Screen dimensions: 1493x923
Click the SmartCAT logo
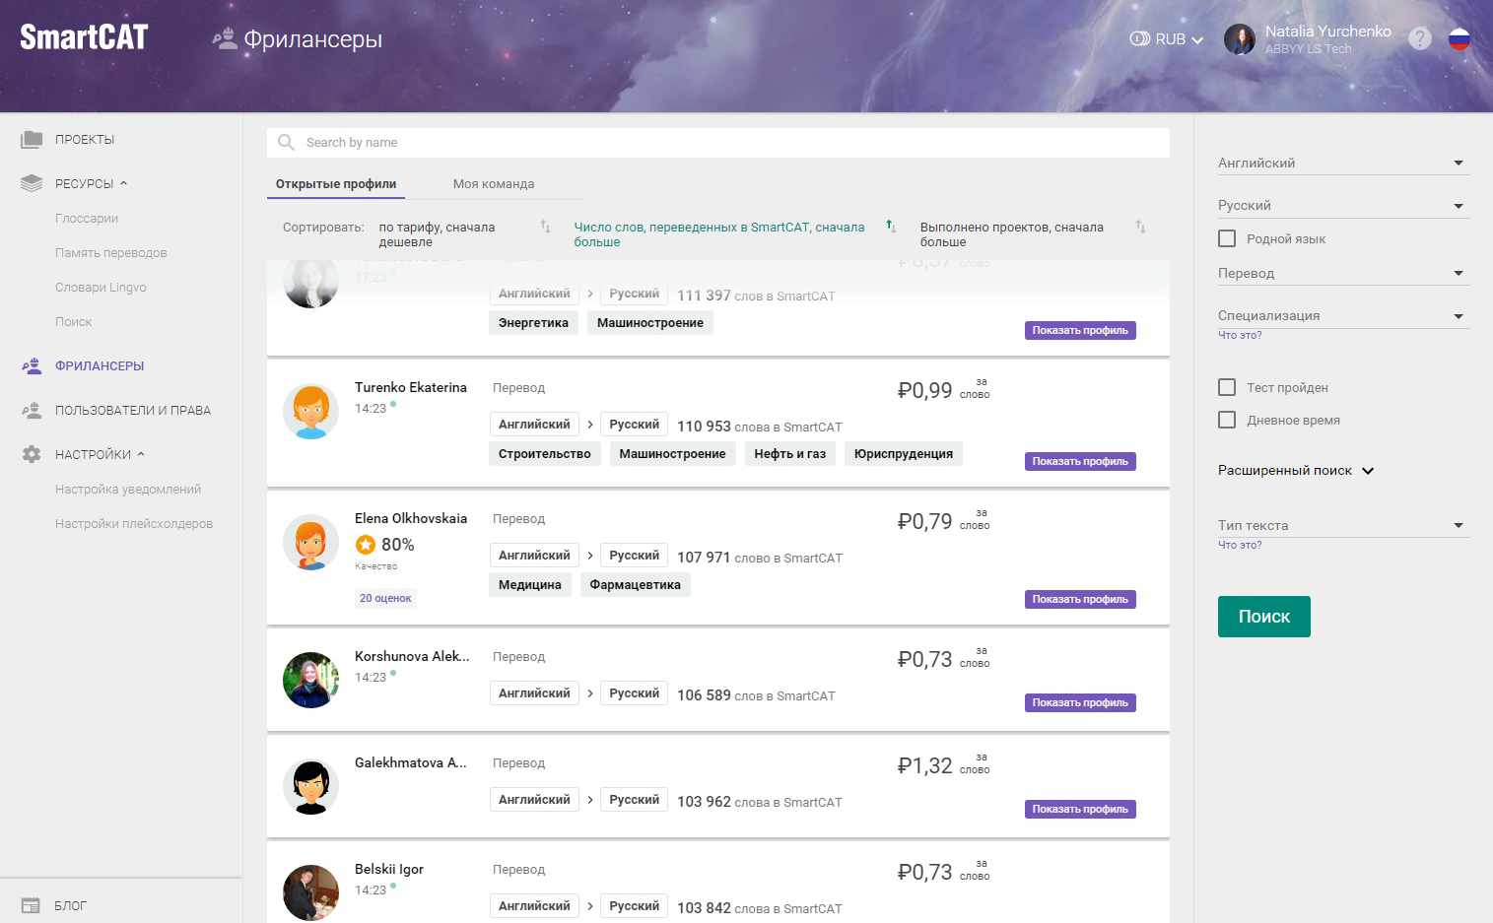pos(84,37)
